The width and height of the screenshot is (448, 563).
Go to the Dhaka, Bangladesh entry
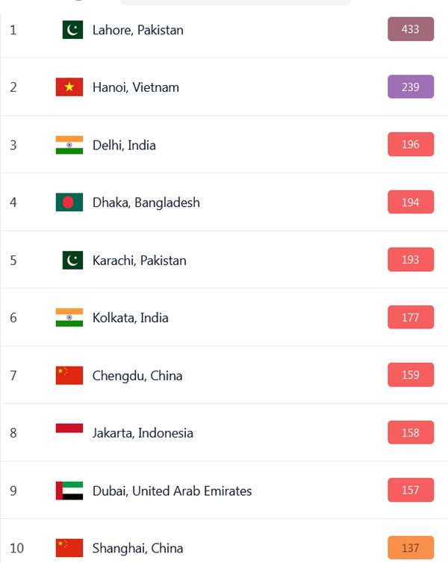(x=146, y=202)
